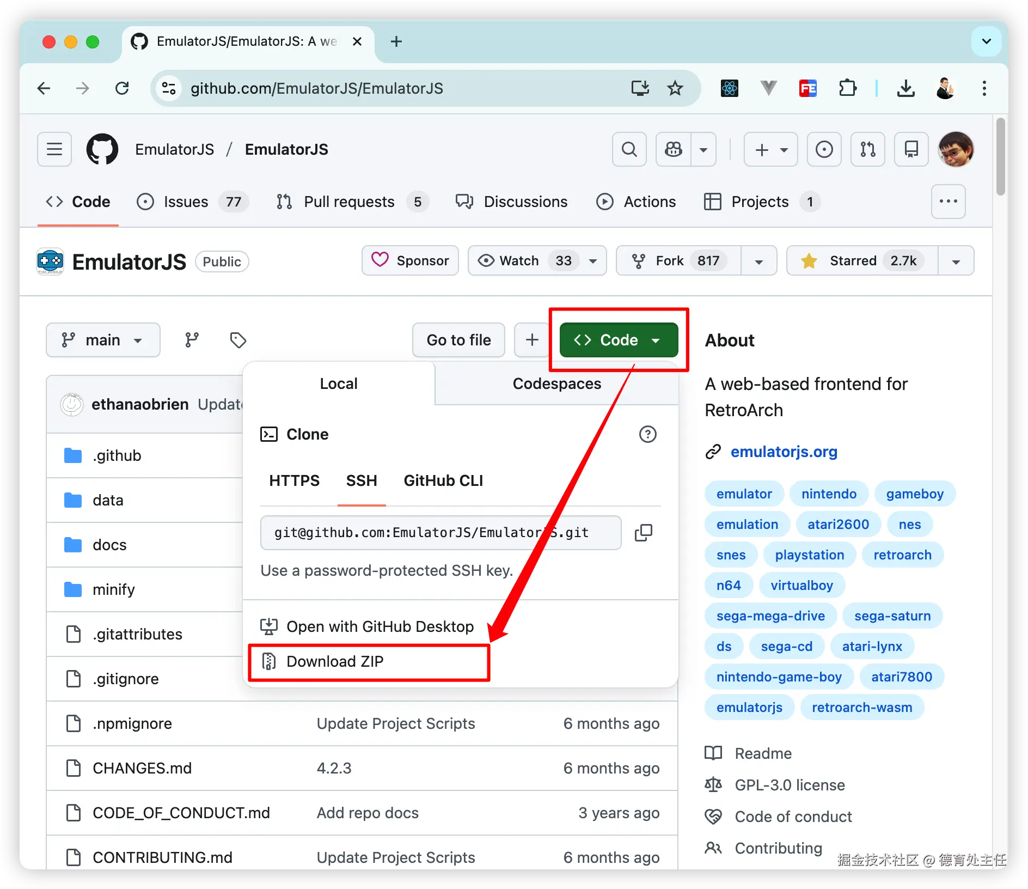The image size is (1028, 889).
Task: Switch to the Codespaces tab
Action: pyautogui.click(x=556, y=383)
